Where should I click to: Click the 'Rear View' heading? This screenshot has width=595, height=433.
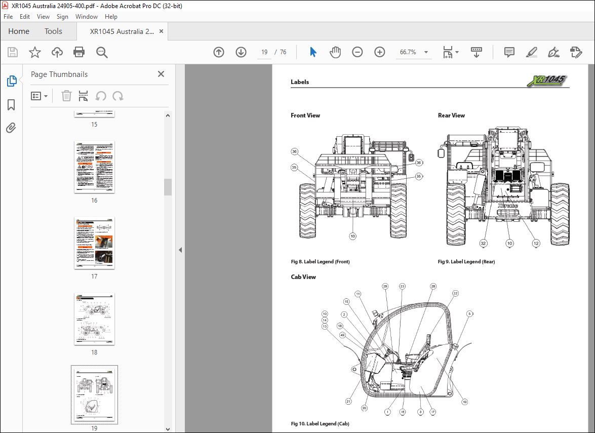coord(451,115)
